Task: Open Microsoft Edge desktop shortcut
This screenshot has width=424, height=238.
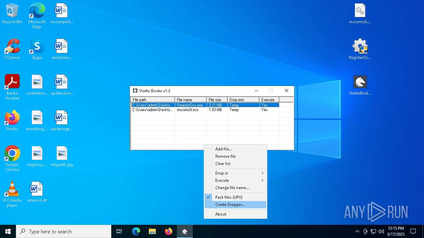Action: coord(37,16)
